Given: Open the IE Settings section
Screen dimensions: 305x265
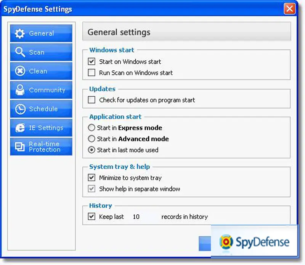Looking at the screenshot, I should coord(41,128).
